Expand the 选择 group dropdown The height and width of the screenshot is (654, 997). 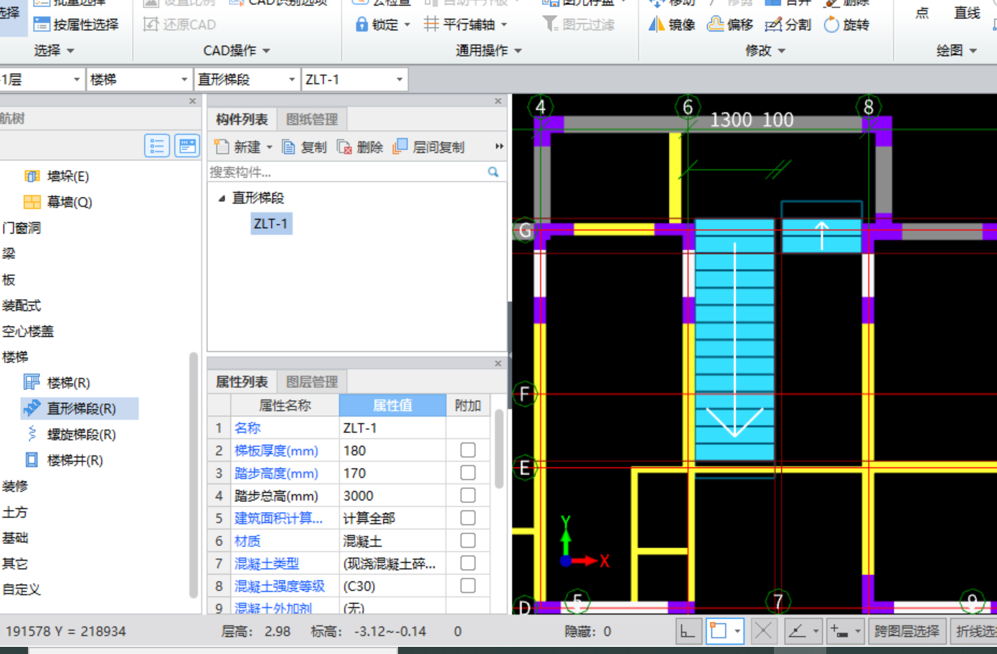tap(70, 51)
